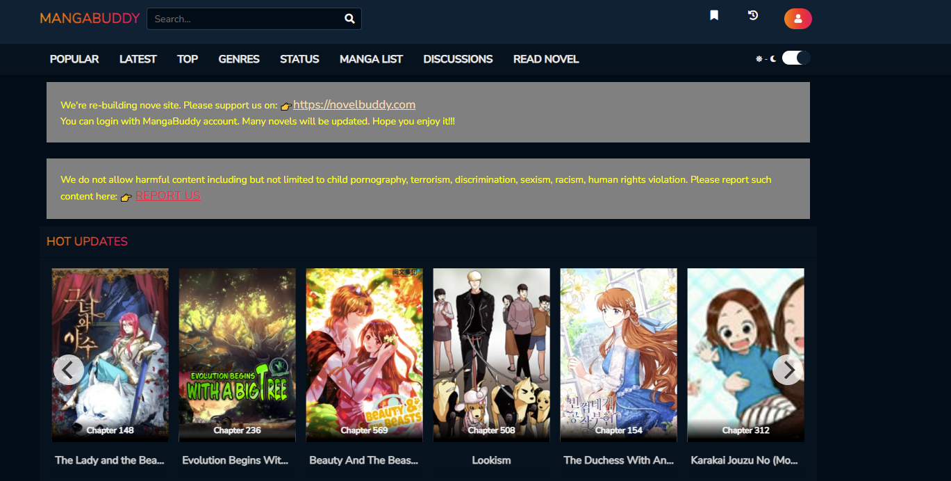Viewport: 951px width, 481px height.
Task: Open the Discussions section
Action: tap(458, 59)
